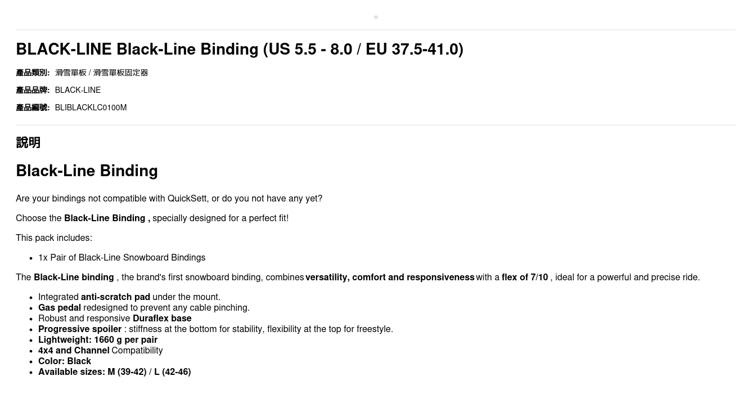Image resolution: width=747 pixels, height=403 pixels.
Task: Click the 產品編號 label
Action: (x=33, y=108)
